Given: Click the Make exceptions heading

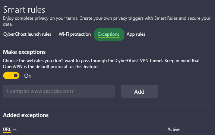Looking at the screenshot, I should click(24, 52).
